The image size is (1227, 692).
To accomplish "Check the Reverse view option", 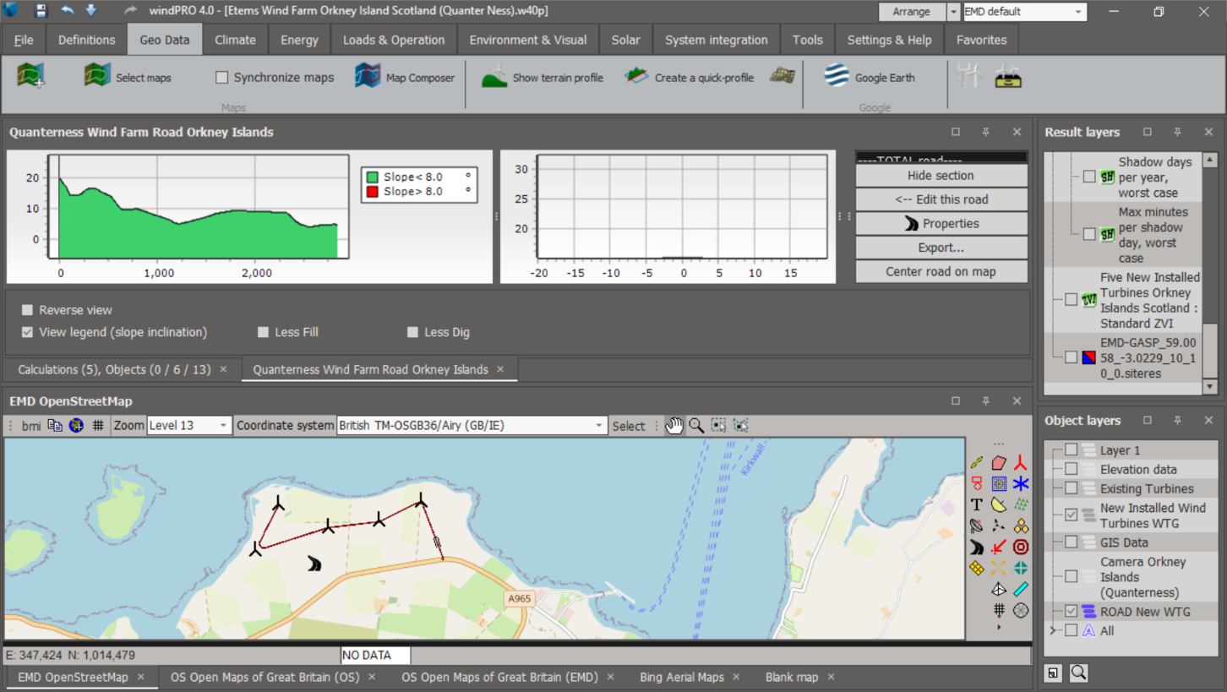I will click(x=28, y=310).
